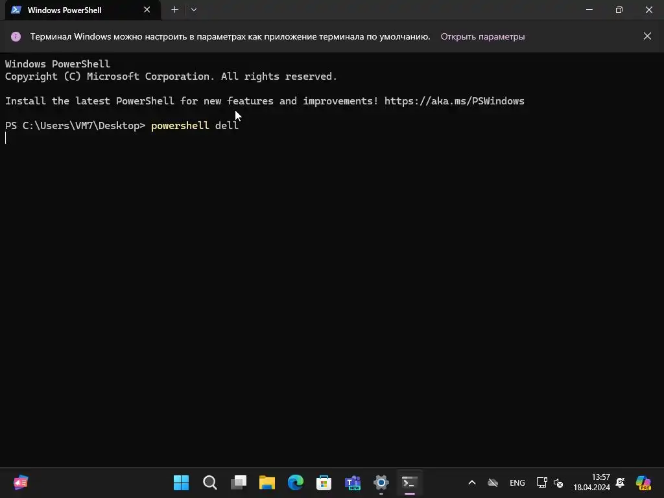
Task: Dismiss the default terminal notification banner
Action: click(x=647, y=36)
